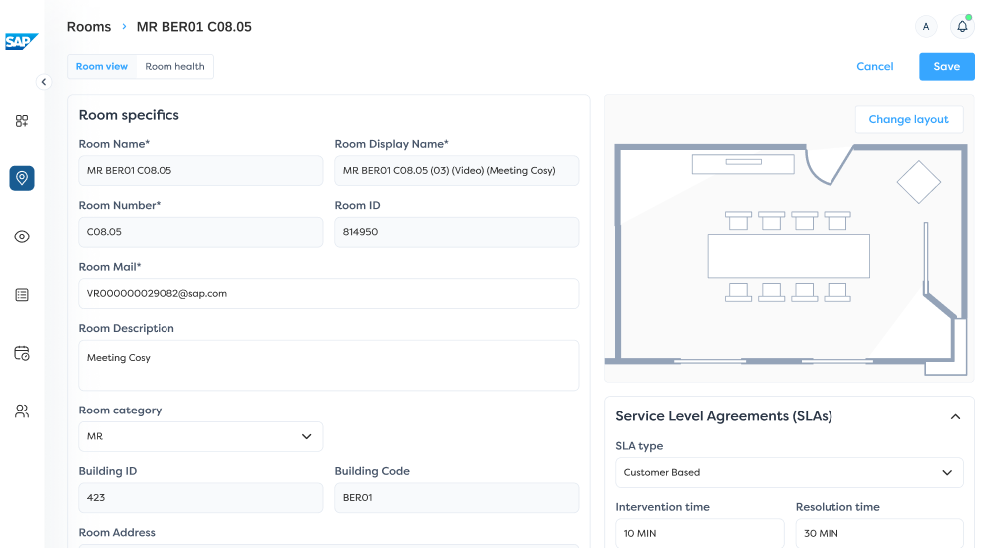Screen dimensions: 997x548
Task: Click the Room Mail field
Action: [329, 294]
